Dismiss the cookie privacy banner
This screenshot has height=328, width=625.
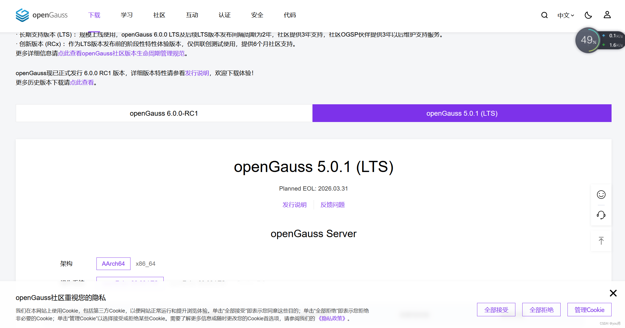click(x=613, y=293)
